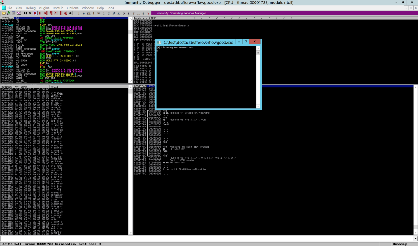Open the Debug menu
Viewport: 418px width, 246px height.
(x=31, y=8)
